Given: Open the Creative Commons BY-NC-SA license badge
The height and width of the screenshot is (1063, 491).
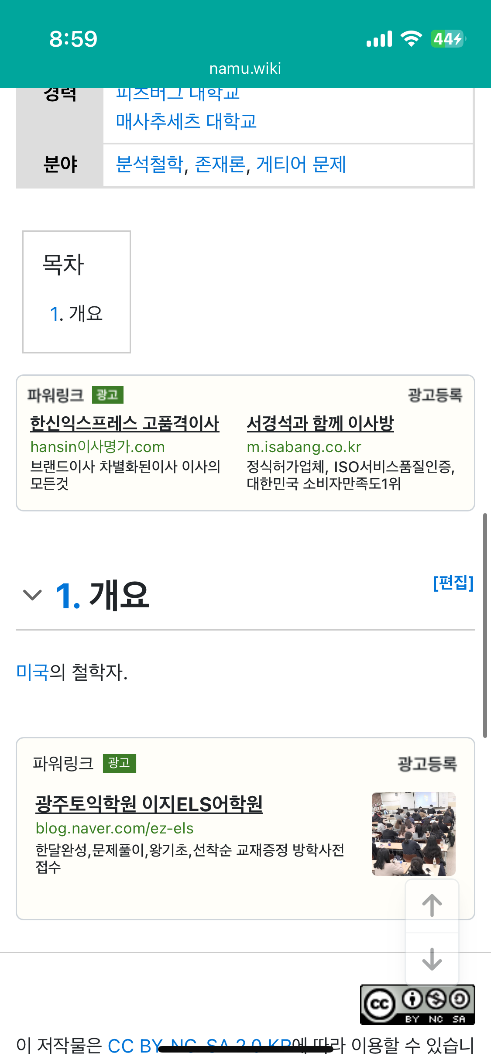Looking at the screenshot, I should point(417,1005).
